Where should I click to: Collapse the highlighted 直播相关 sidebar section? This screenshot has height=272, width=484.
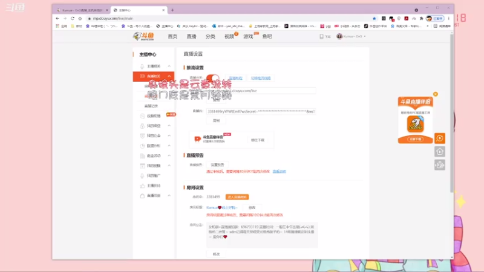tap(169, 76)
